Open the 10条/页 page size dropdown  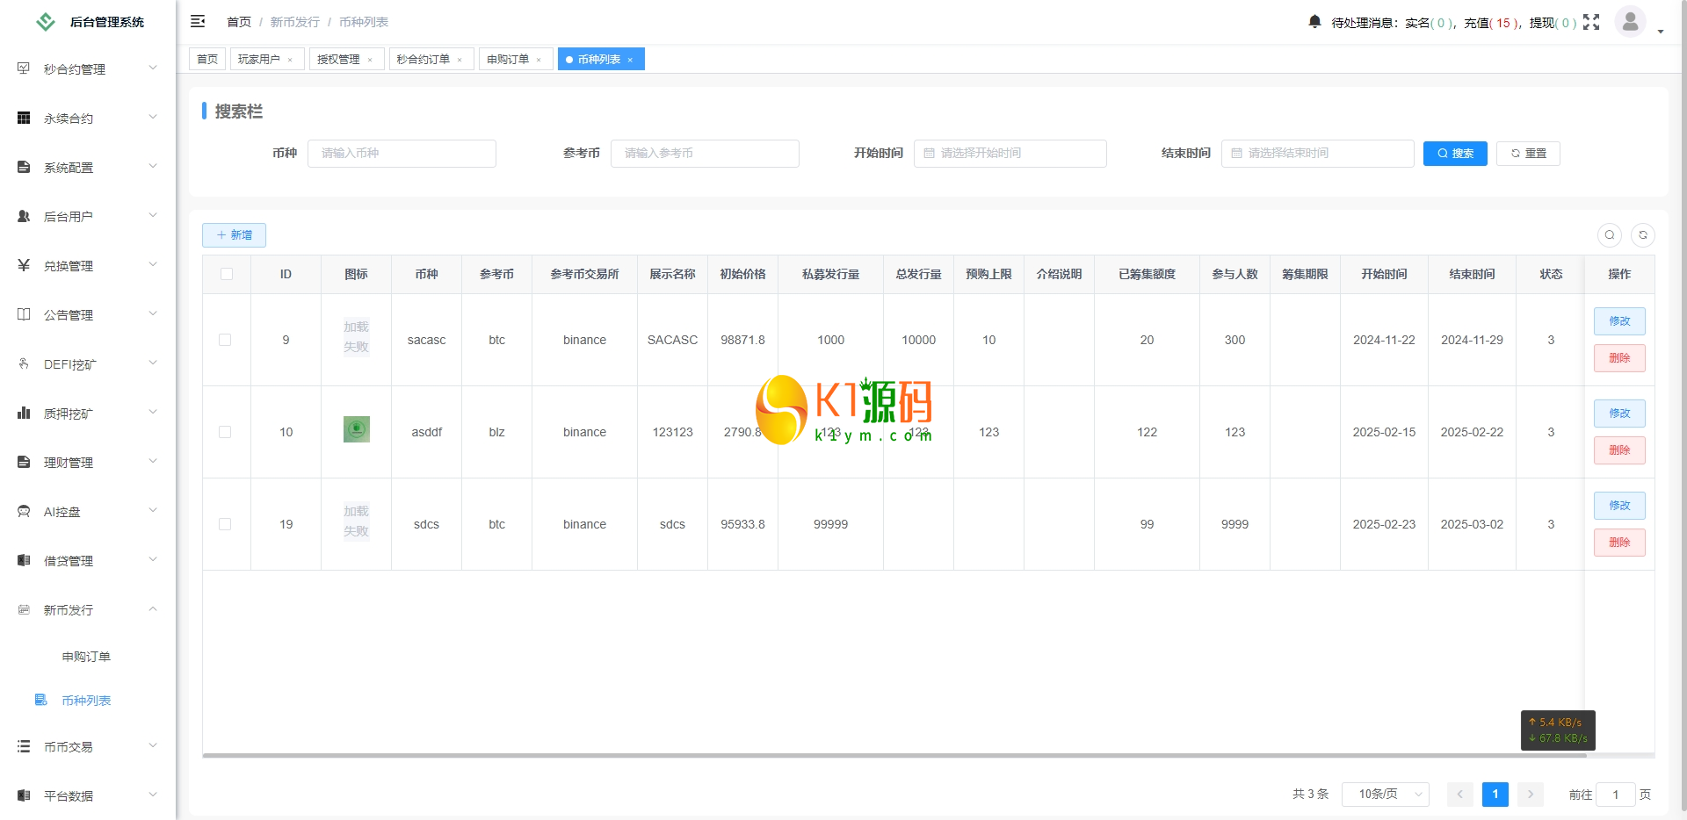(x=1385, y=794)
